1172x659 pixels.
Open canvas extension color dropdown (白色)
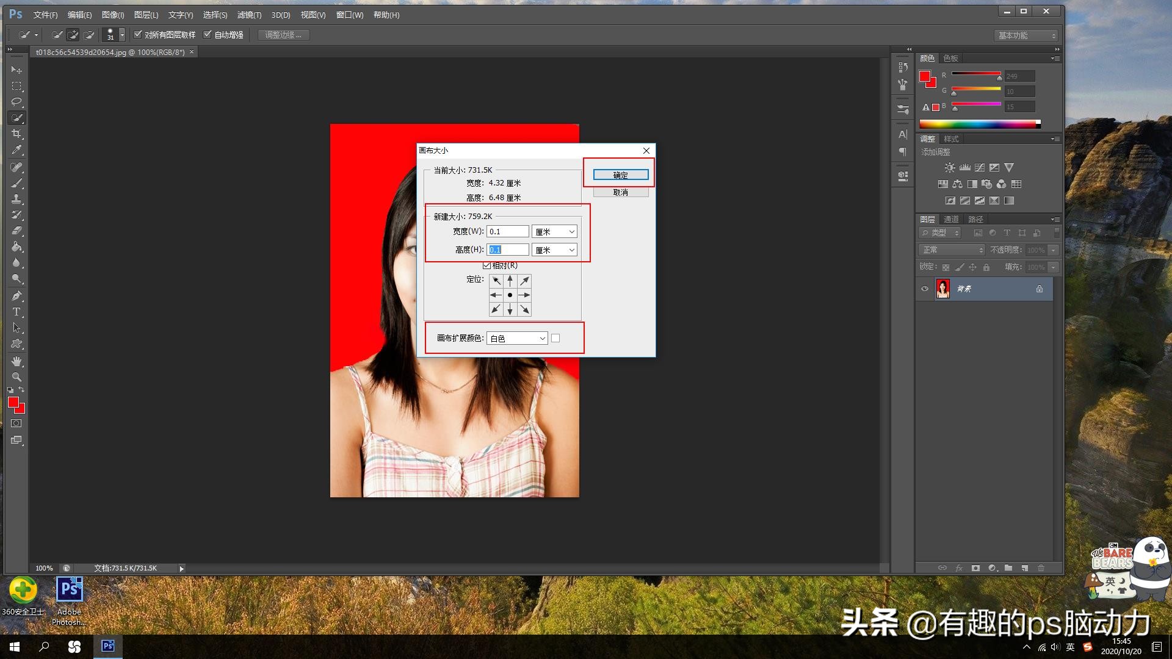point(517,338)
